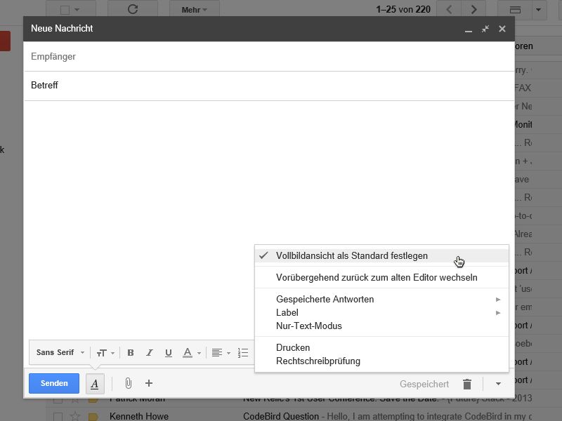Open more options arrow beside trash
Screen dimensions: 562x421
coord(498,384)
